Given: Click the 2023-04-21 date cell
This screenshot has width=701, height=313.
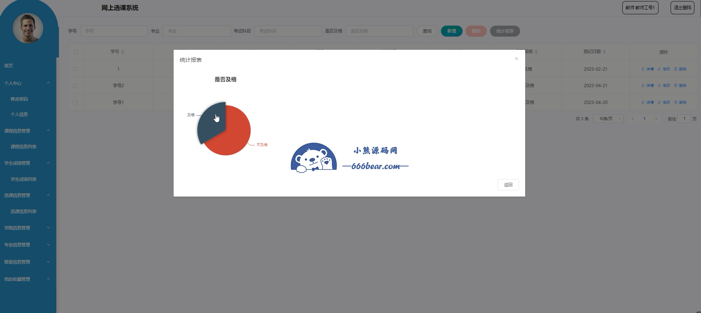Looking at the screenshot, I should (x=596, y=86).
